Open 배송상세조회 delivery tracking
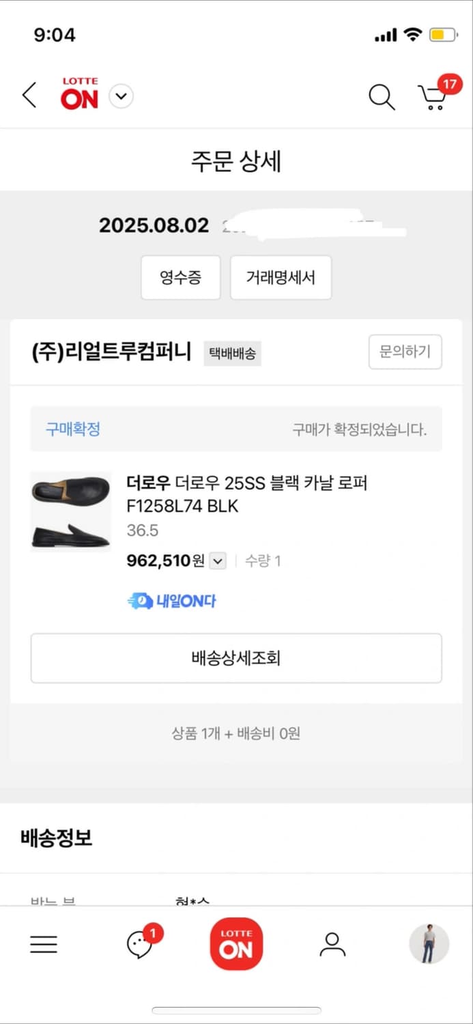473x1024 pixels. tap(236, 657)
